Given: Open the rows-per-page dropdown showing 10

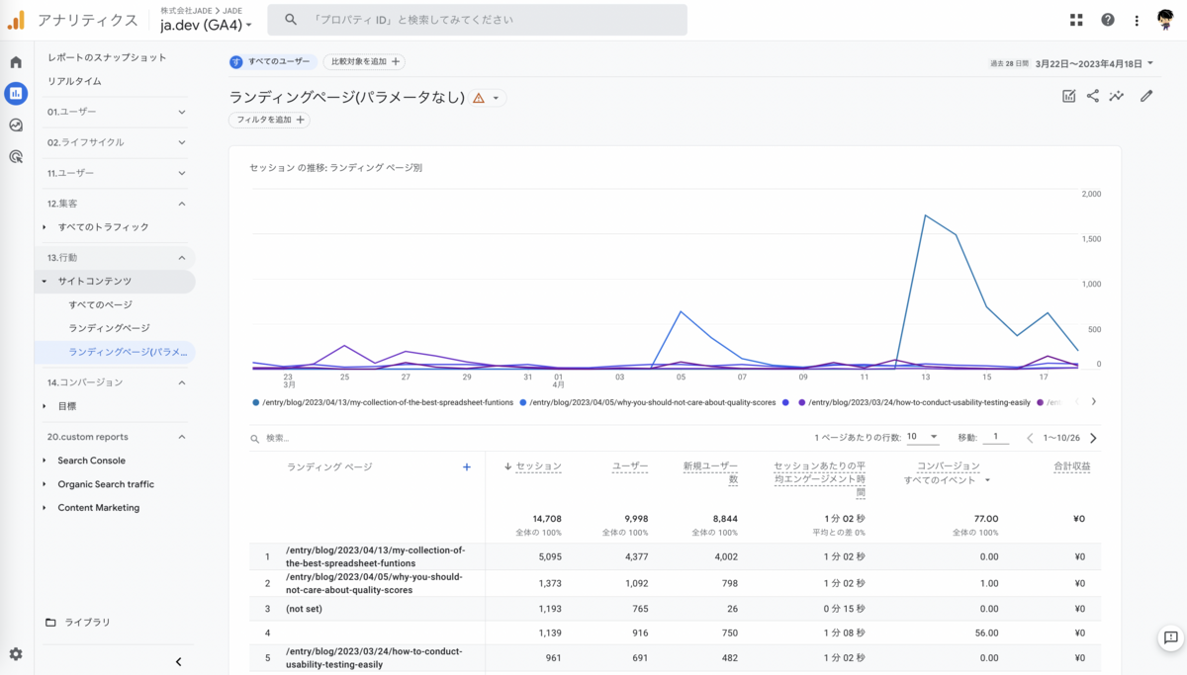Looking at the screenshot, I should [922, 436].
